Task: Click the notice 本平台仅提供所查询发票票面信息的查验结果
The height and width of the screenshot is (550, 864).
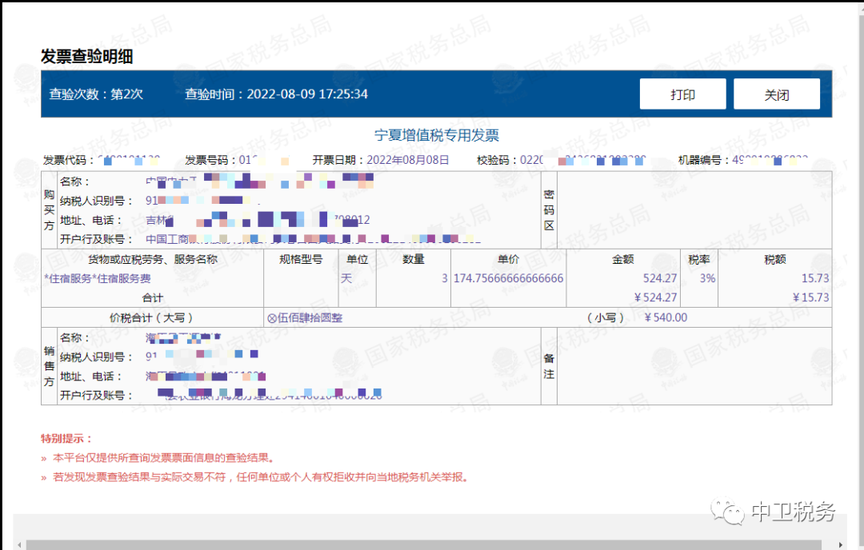Action: click(x=163, y=458)
